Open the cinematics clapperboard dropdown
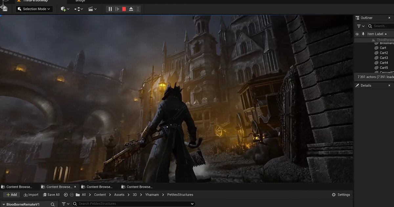 [92, 9]
